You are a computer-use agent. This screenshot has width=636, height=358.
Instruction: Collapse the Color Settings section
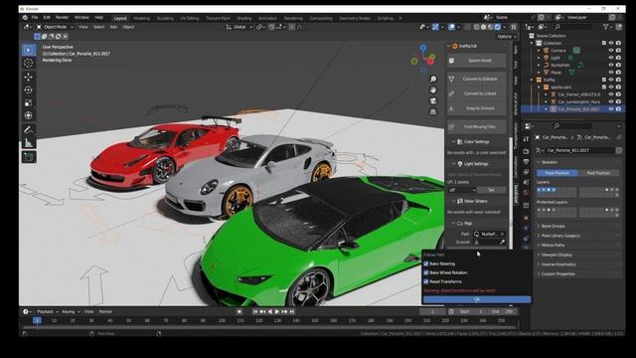point(476,141)
